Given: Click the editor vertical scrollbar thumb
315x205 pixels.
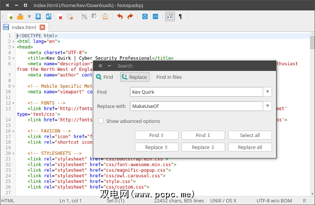Looking at the screenshot, I should (x=312, y=42).
